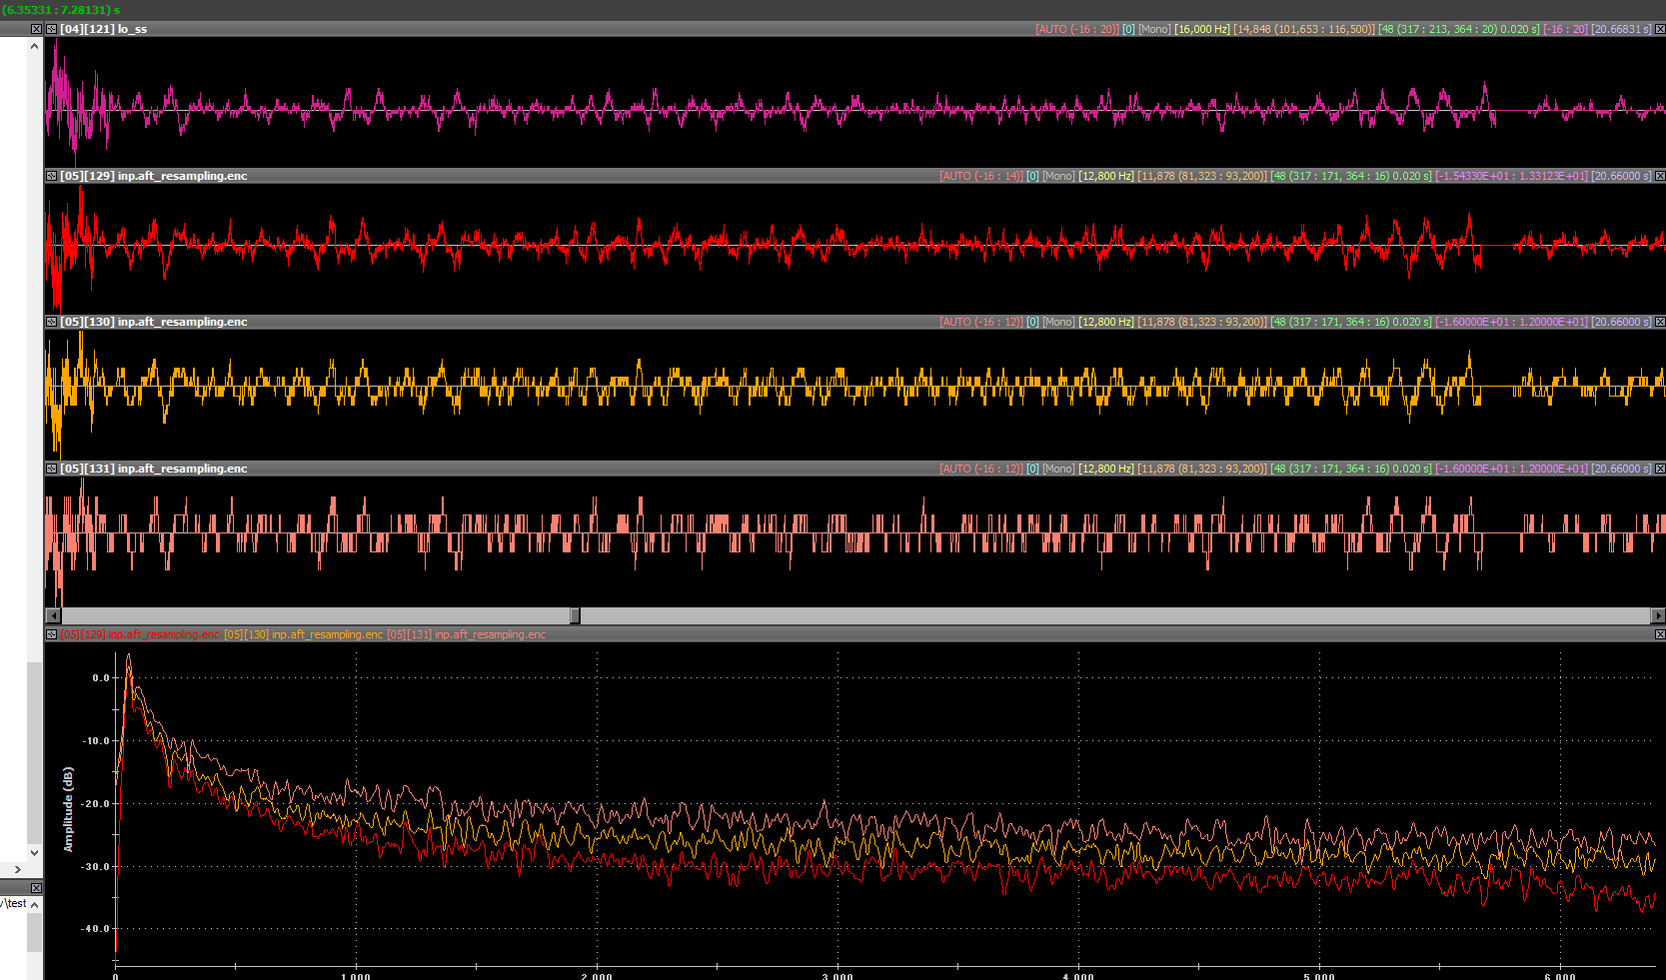This screenshot has width=1666, height=980.
Task: Select the [05][131] legend label in spectrum
Action: [x=467, y=634]
